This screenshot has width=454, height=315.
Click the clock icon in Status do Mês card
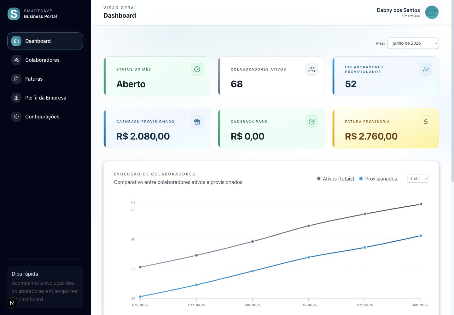(x=197, y=69)
